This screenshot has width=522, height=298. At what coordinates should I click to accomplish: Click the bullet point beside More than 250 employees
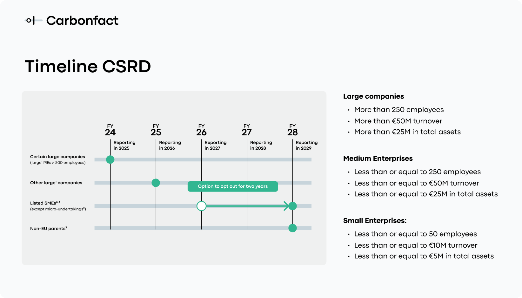click(x=349, y=110)
